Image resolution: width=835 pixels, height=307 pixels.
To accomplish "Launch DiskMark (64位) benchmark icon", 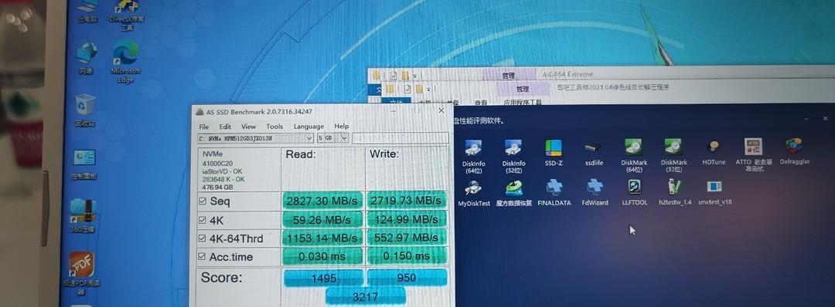I will click(x=634, y=156).
